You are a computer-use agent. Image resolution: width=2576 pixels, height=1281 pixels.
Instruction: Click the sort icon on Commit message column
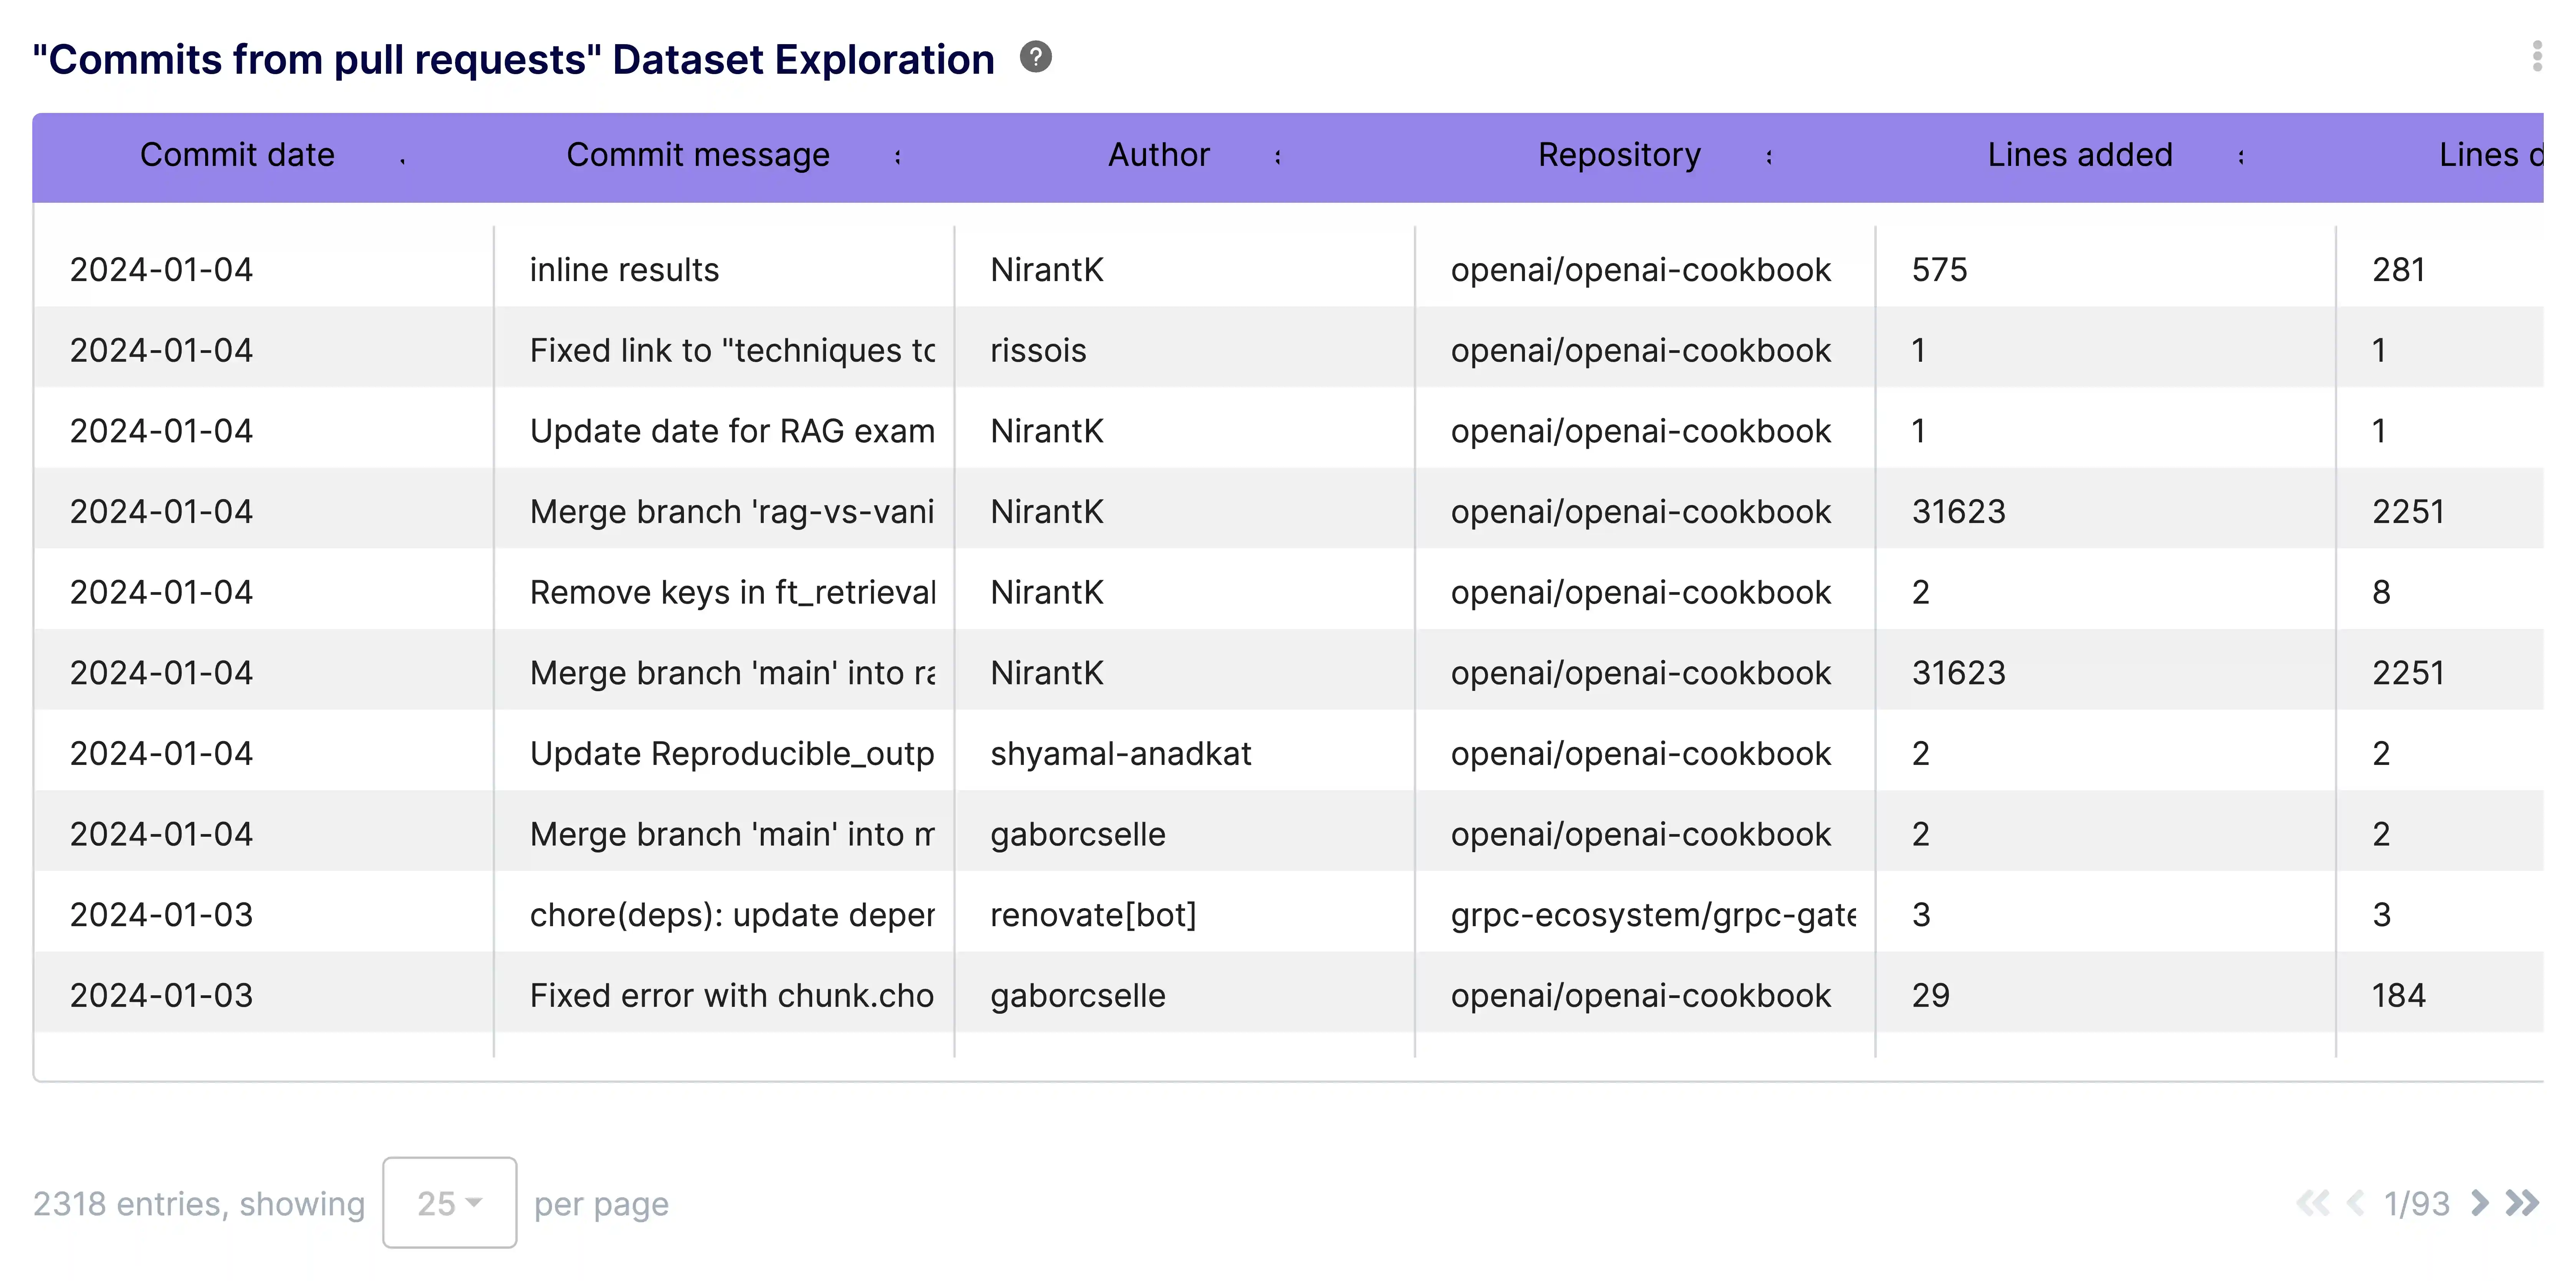click(x=897, y=158)
